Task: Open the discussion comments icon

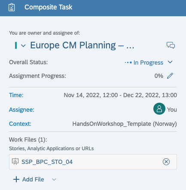Action: [x=171, y=45]
